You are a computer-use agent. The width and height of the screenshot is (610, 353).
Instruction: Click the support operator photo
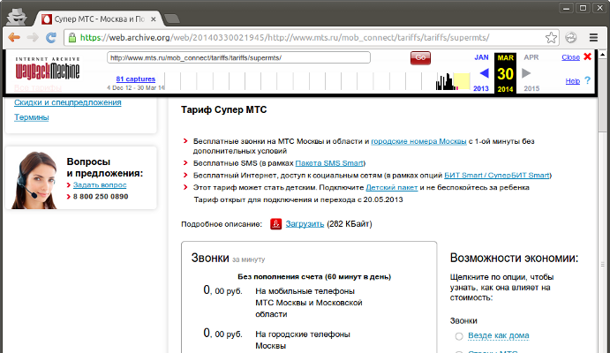pos(34,180)
